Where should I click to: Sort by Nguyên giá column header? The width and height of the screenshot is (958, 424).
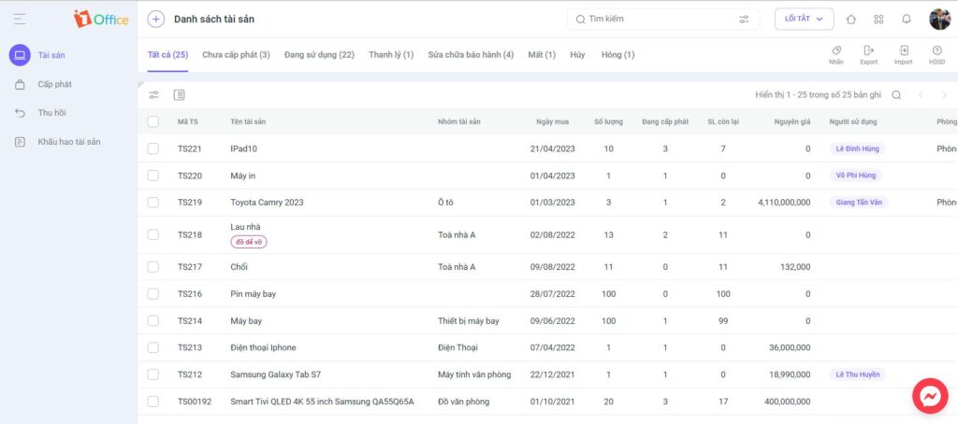(792, 121)
